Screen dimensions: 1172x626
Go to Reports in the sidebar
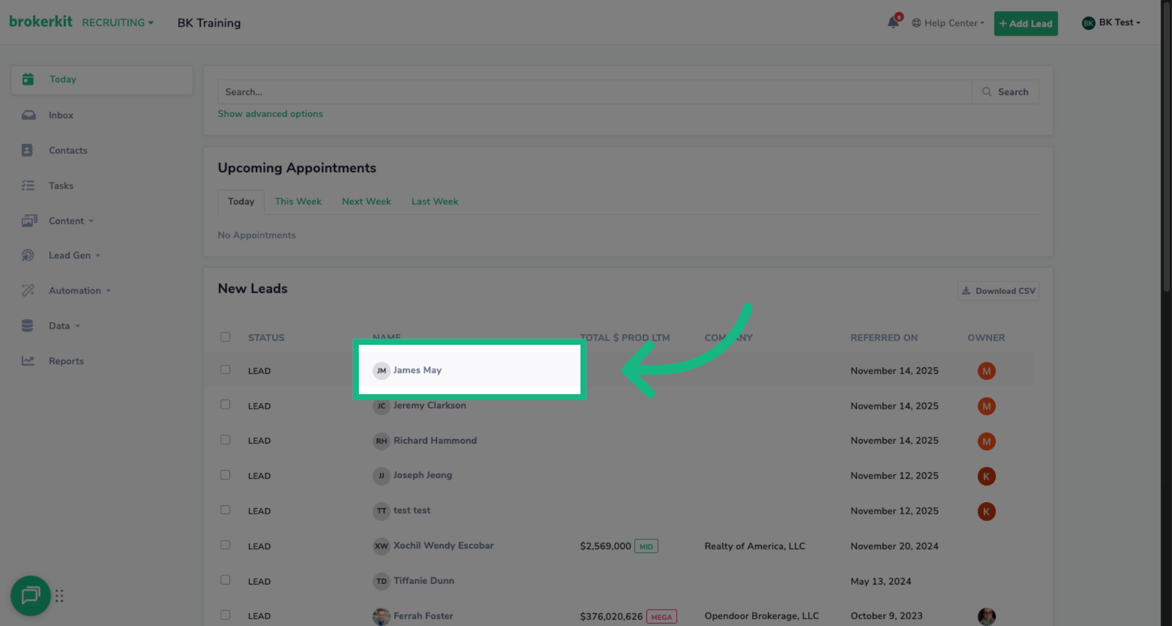(66, 361)
